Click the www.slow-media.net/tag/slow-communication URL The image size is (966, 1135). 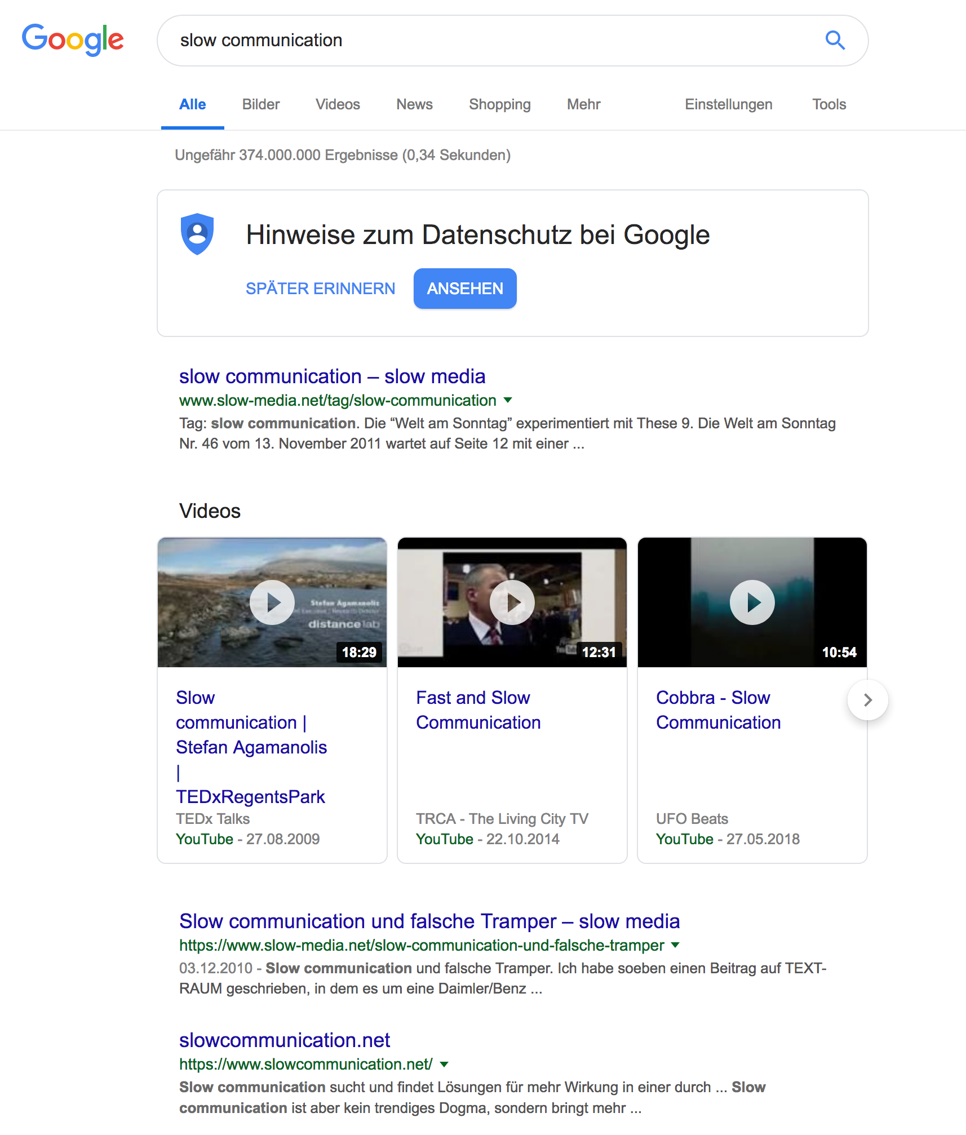click(338, 401)
